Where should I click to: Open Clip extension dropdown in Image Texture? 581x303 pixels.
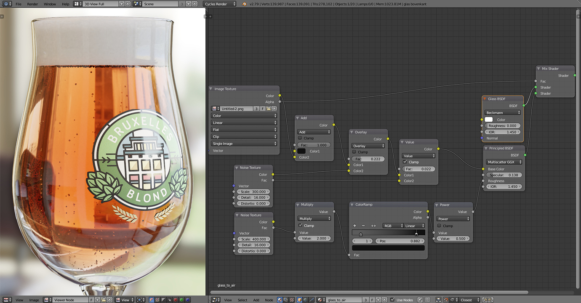(244, 137)
